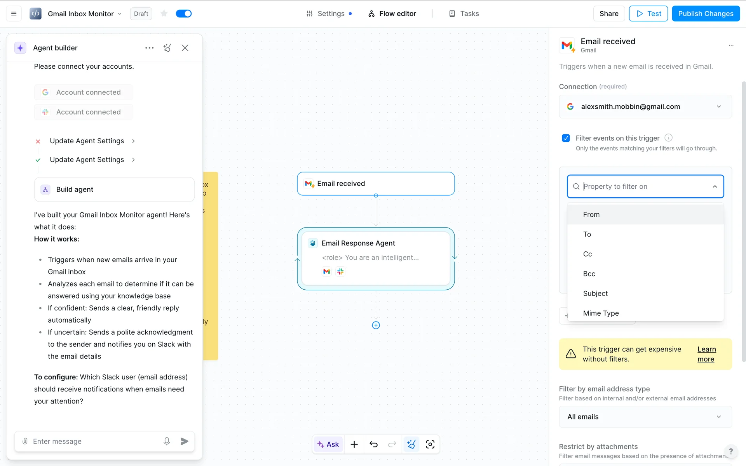Click the plus add-step icon in bottom toolbar
Viewport: 746px width, 466px height.
tap(354, 444)
